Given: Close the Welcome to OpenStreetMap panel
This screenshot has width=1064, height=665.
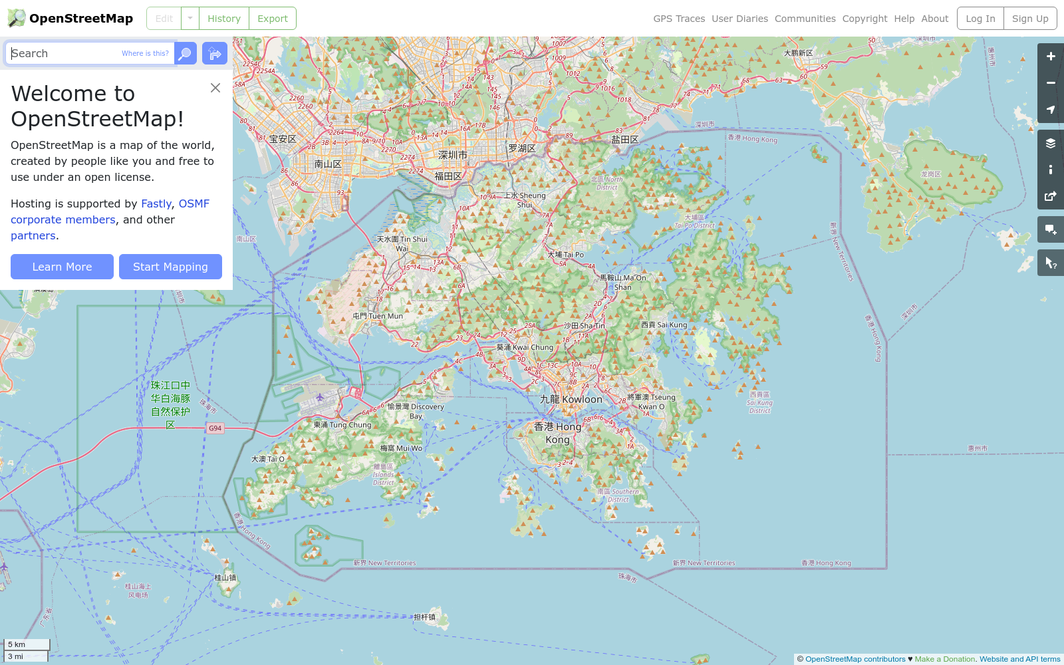Looking at the screenshot, I should 215,87.
